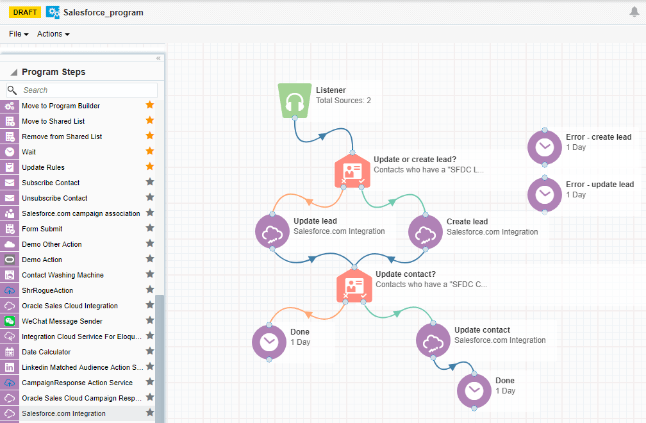Open the File dropdown menu
This screenshot has height=423, width=646.
pos(19,34)
